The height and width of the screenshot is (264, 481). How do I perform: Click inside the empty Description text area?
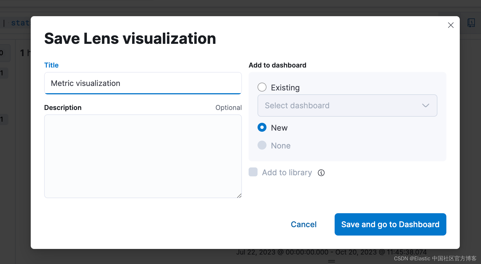click(143, 156)
